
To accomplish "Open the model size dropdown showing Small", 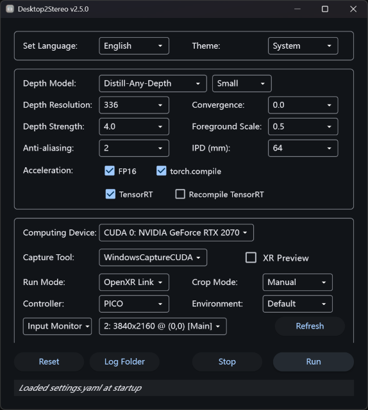I will coord(242,84).
